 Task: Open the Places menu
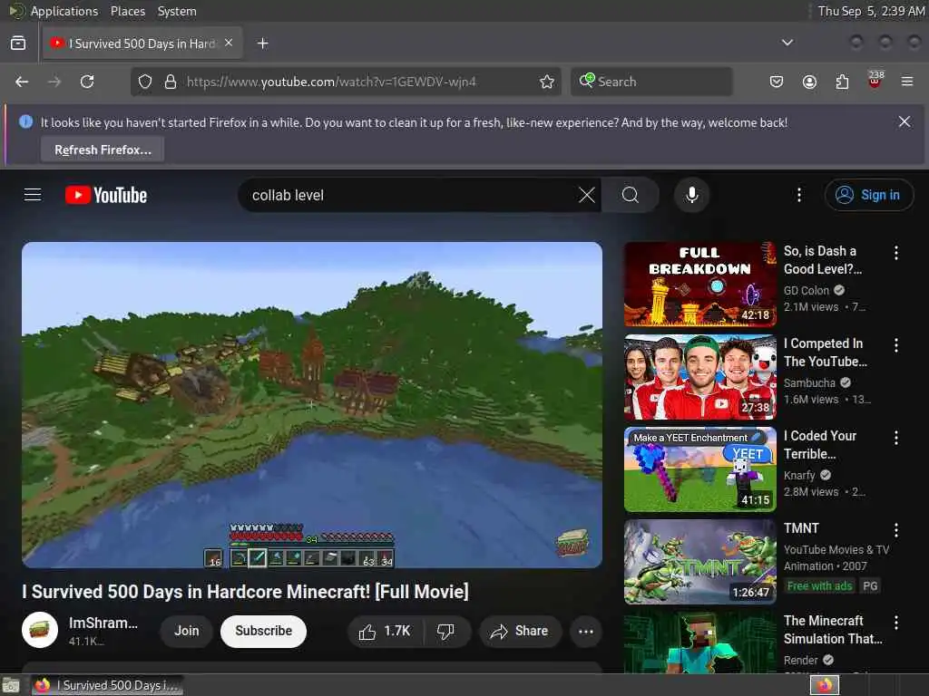127,11
